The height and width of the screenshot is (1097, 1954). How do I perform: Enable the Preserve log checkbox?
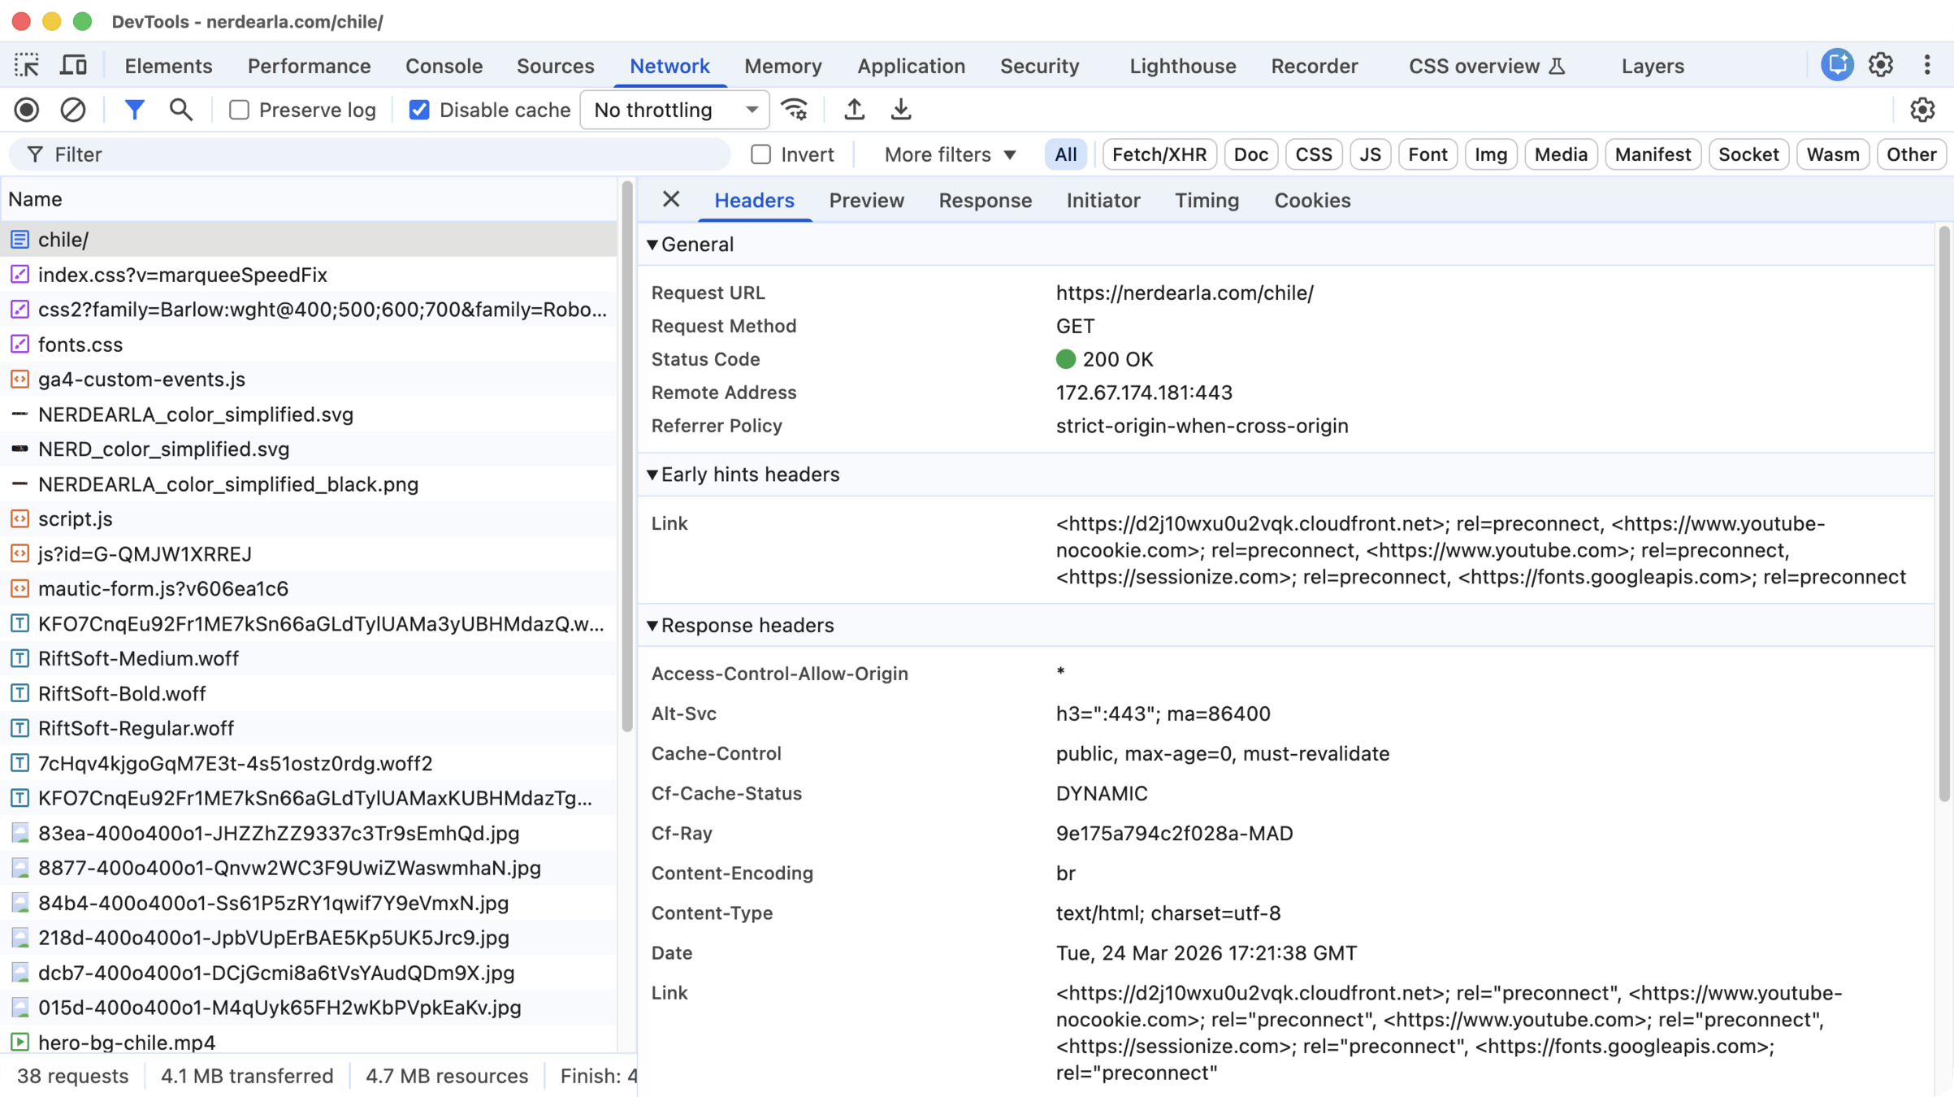[239, 110]
